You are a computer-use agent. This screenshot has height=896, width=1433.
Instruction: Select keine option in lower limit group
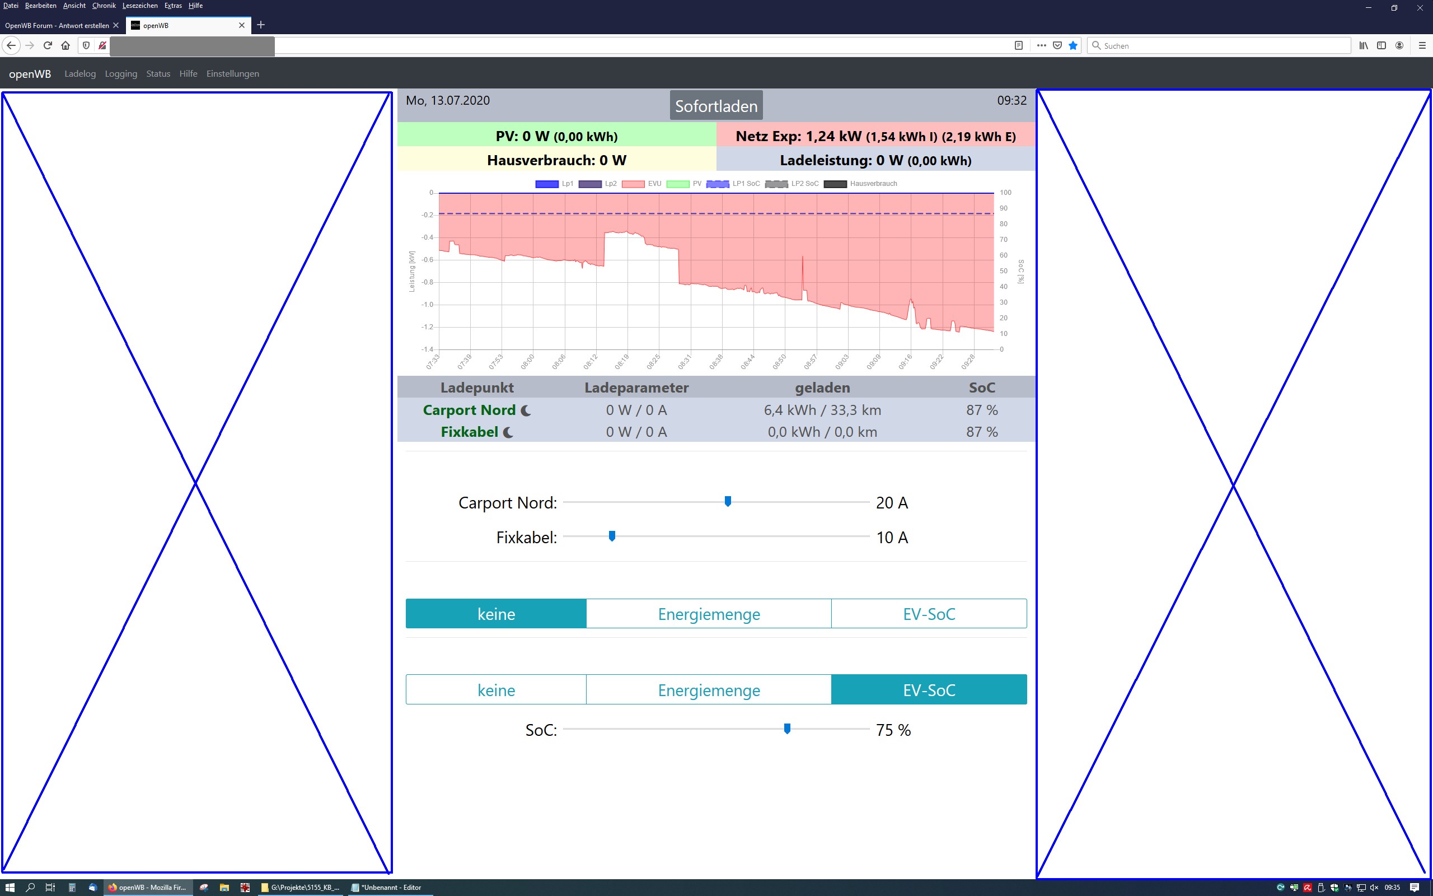coord(495,690)
